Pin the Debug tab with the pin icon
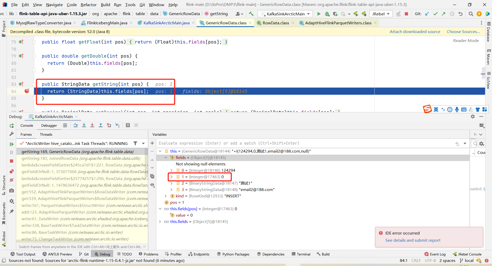Viewport: 492px width, 266px height. (12, 211)
